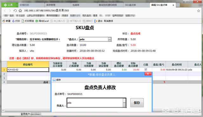Reload the page with refresh icon

[15, 10]
